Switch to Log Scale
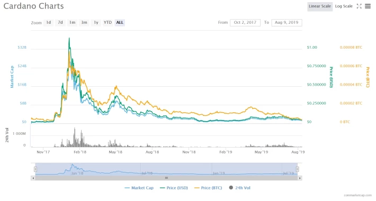 click(x=344, y=6)
